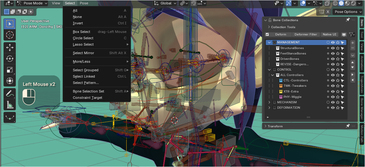This screenshot has height=167, width=365.
Task: Toggle solo star on TWK-Tweakers
Action: 338,86
